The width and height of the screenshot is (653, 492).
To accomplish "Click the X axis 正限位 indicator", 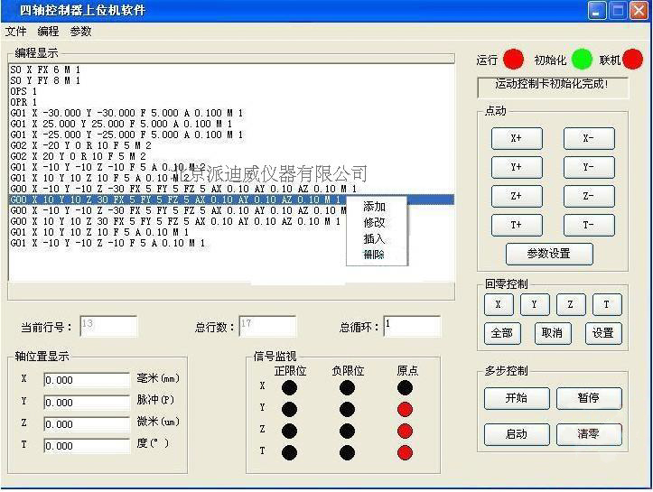I will (x=289, y=387).
